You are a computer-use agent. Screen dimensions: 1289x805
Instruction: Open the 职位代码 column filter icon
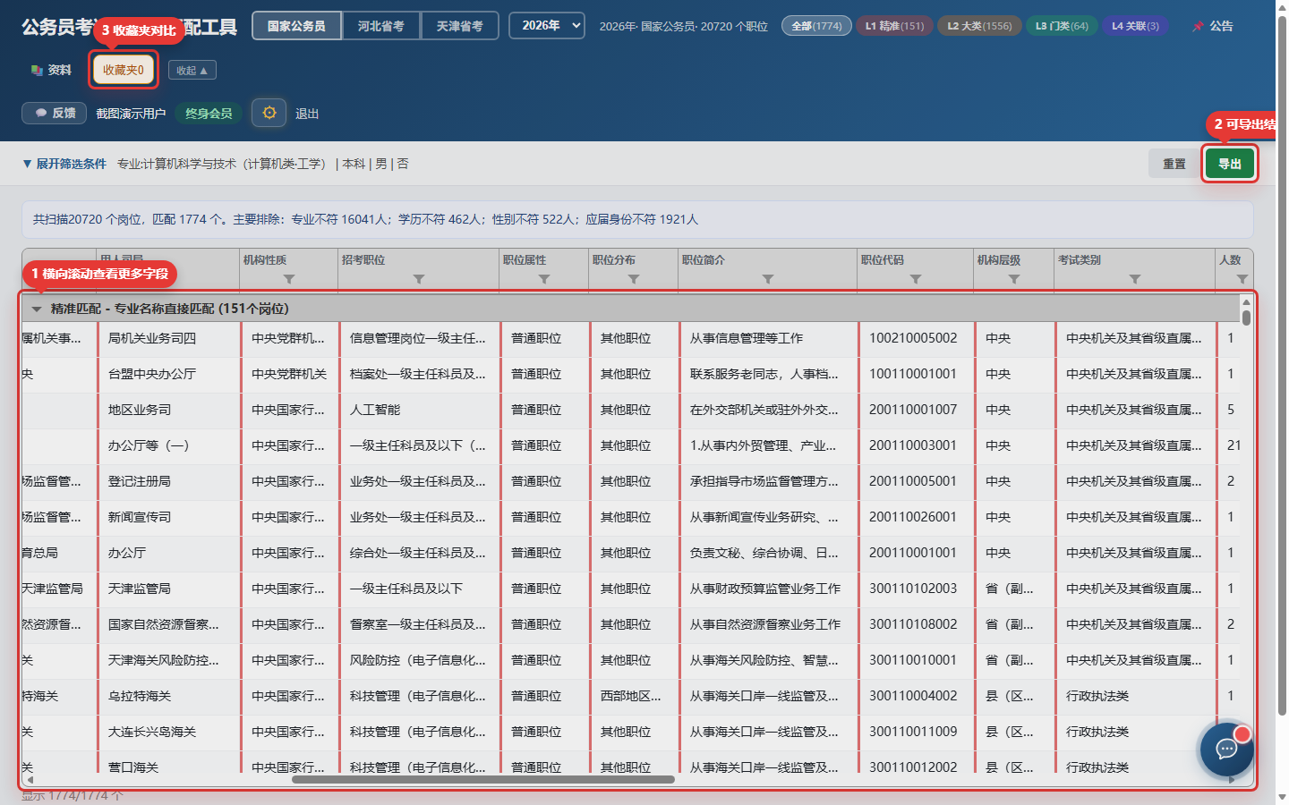click(x=916, y=279)
